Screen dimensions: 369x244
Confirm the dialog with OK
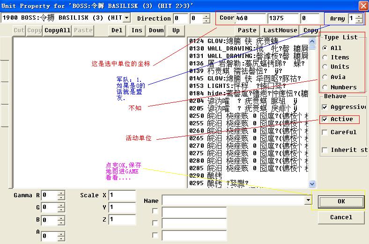pyautogui.click(x=341, y=201)
